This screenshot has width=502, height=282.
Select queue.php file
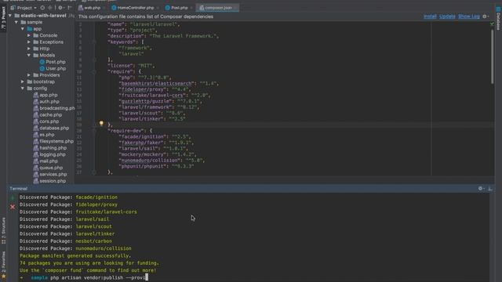[48, 168]
